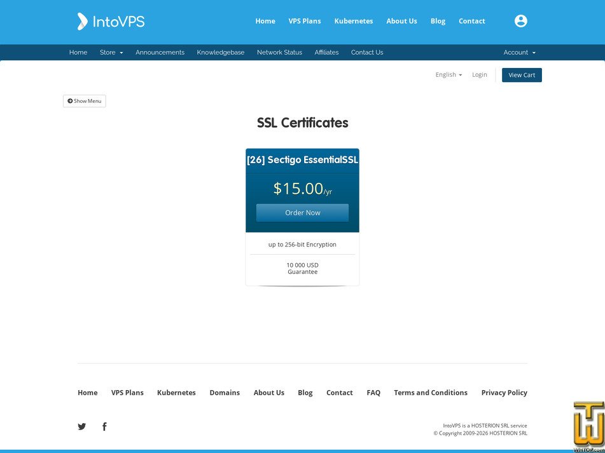Screen dimensions: 605x453
Task: Click the Sectigo EssentialSSL product title
Action: pyautogui.click(x=303, y=159)
